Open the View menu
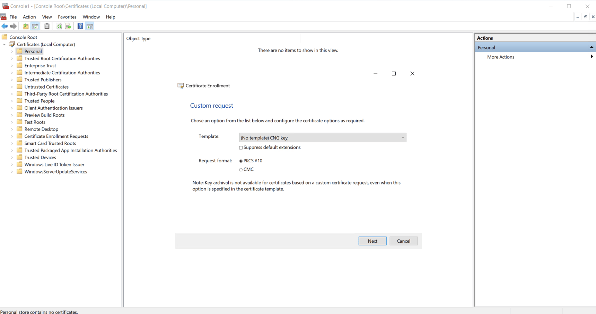This screenshot has height=314, width=596. click(x=47, y=17)
